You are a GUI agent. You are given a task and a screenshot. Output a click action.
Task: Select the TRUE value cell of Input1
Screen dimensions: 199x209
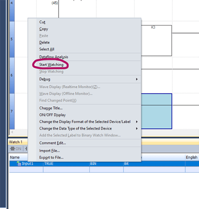pyautogui.click(x=66, y=164)
